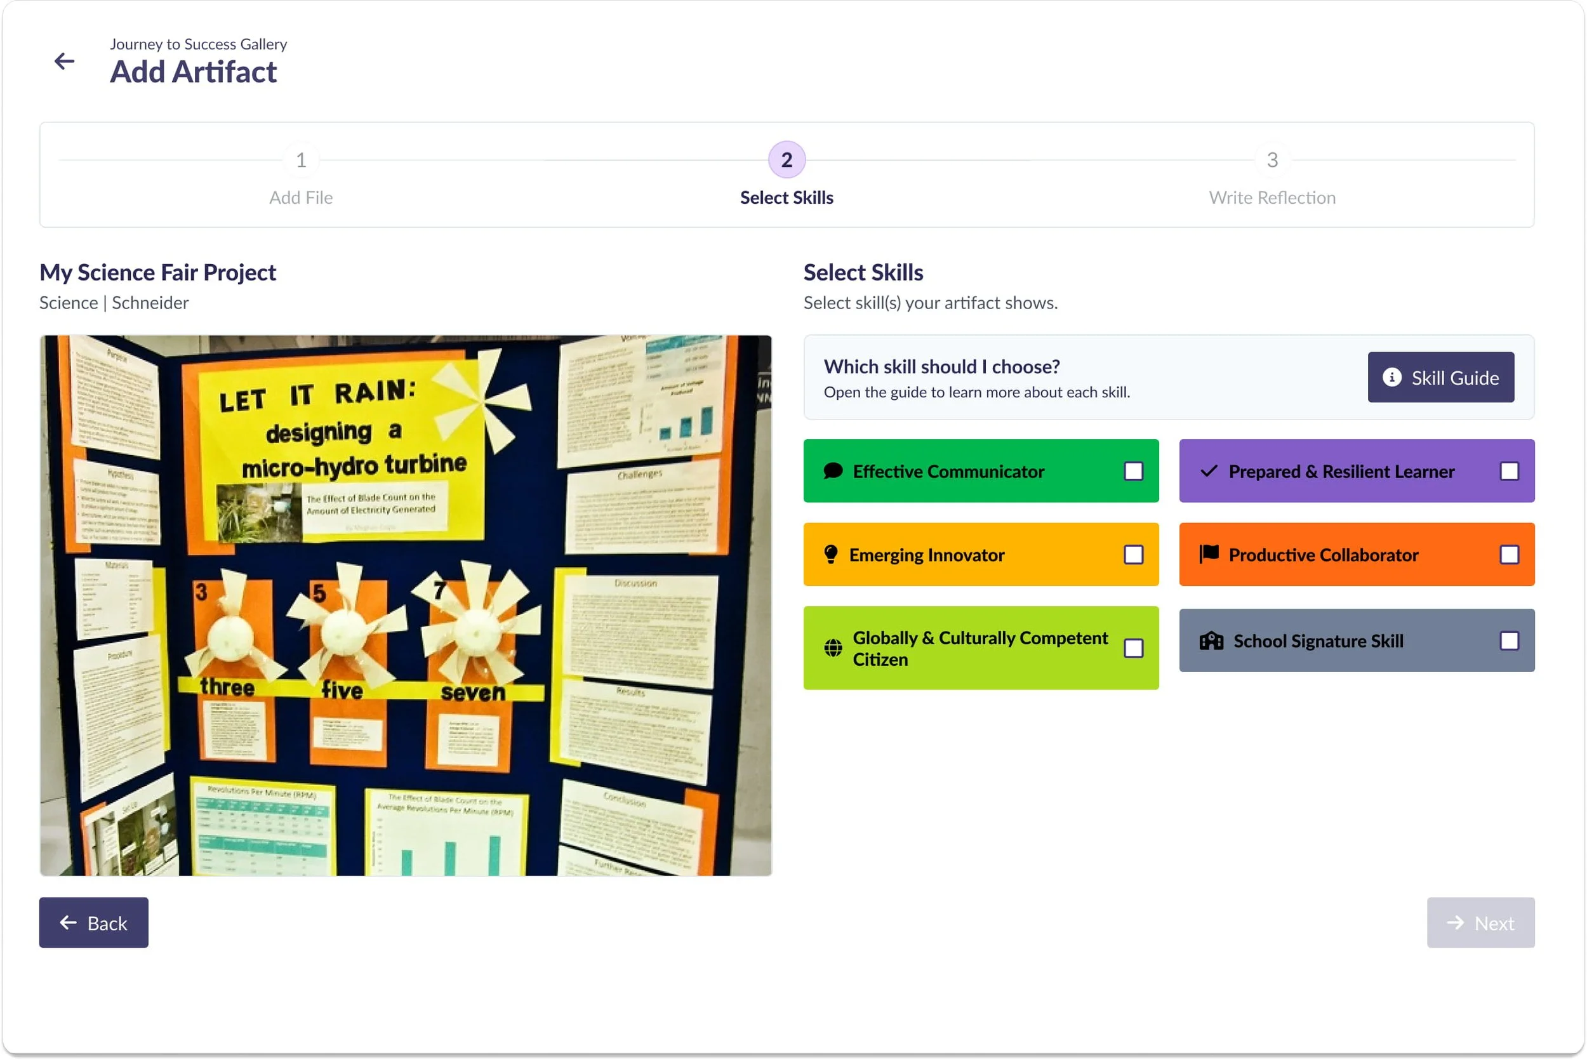Click the science fair project image

pos(406,605)
